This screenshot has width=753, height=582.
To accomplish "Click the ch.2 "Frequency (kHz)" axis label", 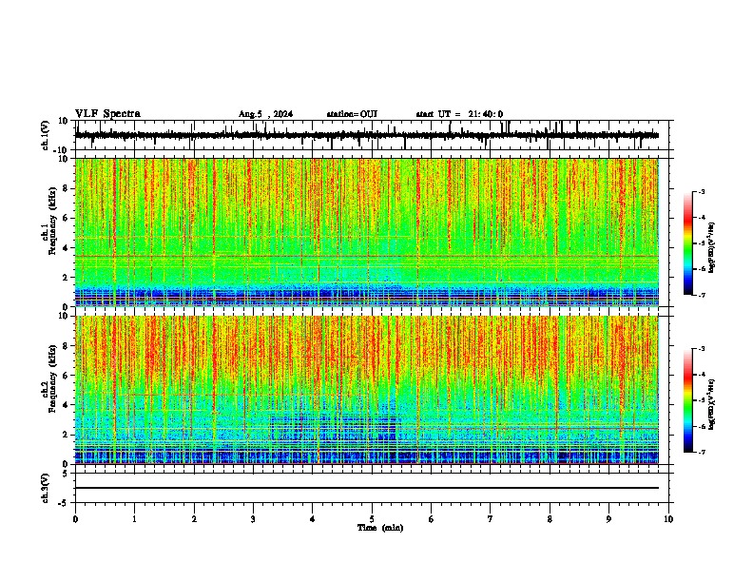I will pyautogui.click(x=52, y=378).
